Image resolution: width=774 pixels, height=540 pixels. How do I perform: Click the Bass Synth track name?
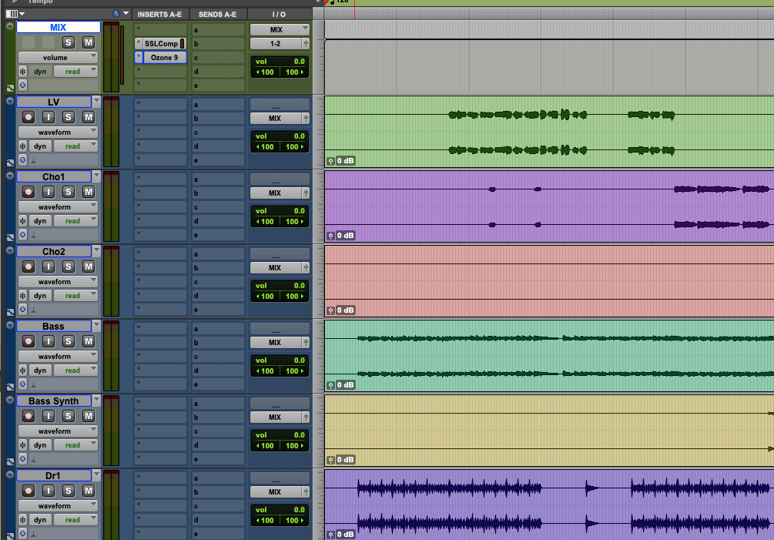pyautogui.click(x=54, y=401)
